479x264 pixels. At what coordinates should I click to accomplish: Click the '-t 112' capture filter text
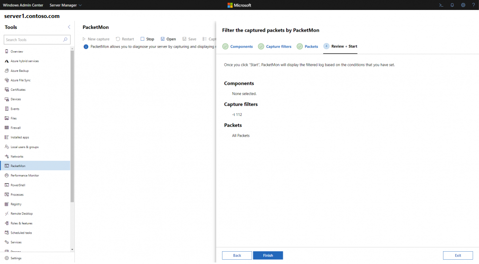[x=237, y=115]
